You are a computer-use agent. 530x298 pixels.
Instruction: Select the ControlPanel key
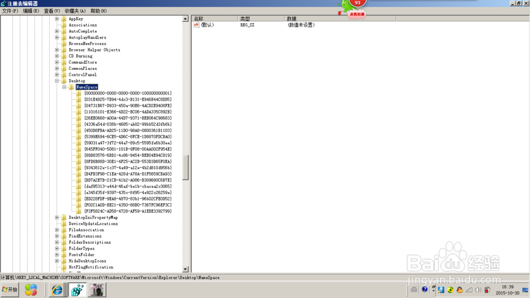[83, 75]
